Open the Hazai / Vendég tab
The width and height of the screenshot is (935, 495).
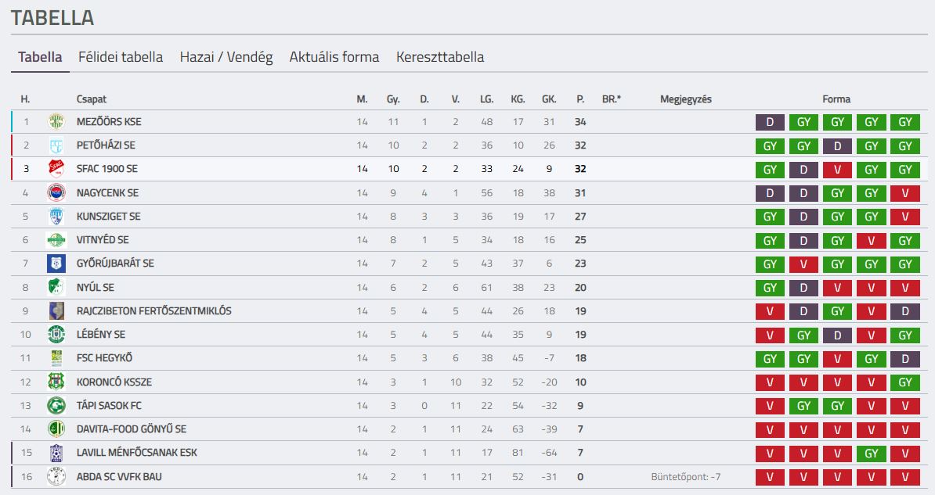[226, 57]
